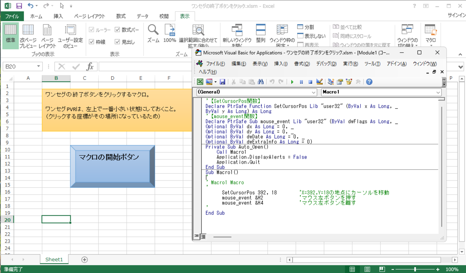Expand the (General) object dropdown

click(x=314, y=92)
